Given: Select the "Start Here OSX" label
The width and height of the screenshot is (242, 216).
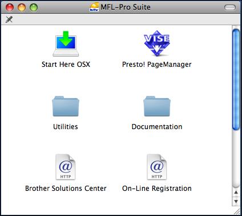Looking at the screenshot, I should pos(66,65).
